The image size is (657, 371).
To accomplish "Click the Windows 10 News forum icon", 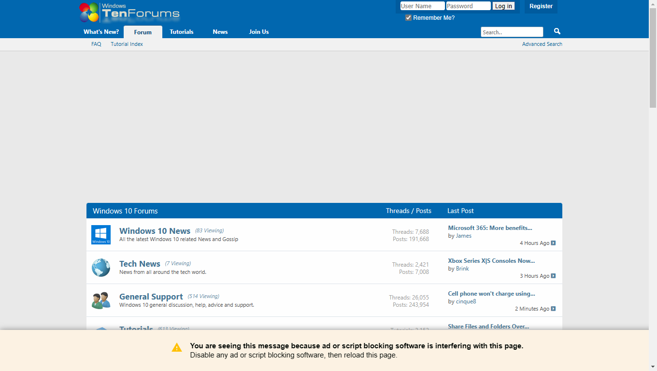I will point(100,235).
